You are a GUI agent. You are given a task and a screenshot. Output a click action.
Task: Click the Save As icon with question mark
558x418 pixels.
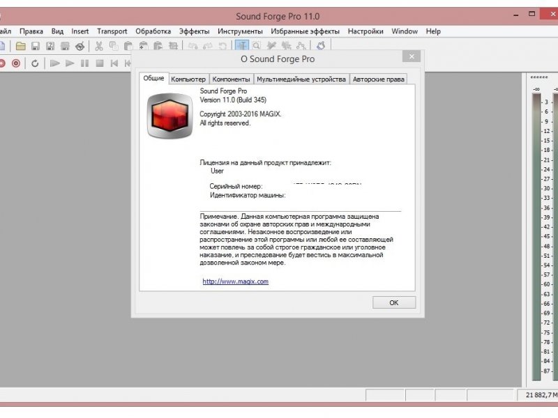point(50,46)
